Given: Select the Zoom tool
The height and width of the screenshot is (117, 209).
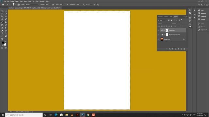Looking at the screenshot, I should click(x=2, y=39).
